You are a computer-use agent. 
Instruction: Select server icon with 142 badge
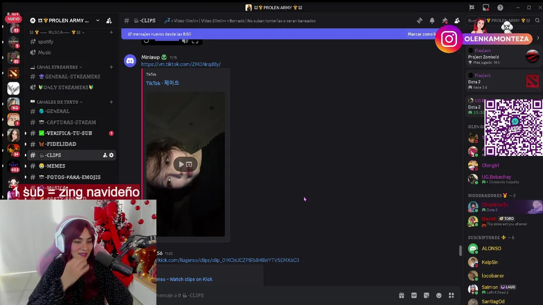13,104
